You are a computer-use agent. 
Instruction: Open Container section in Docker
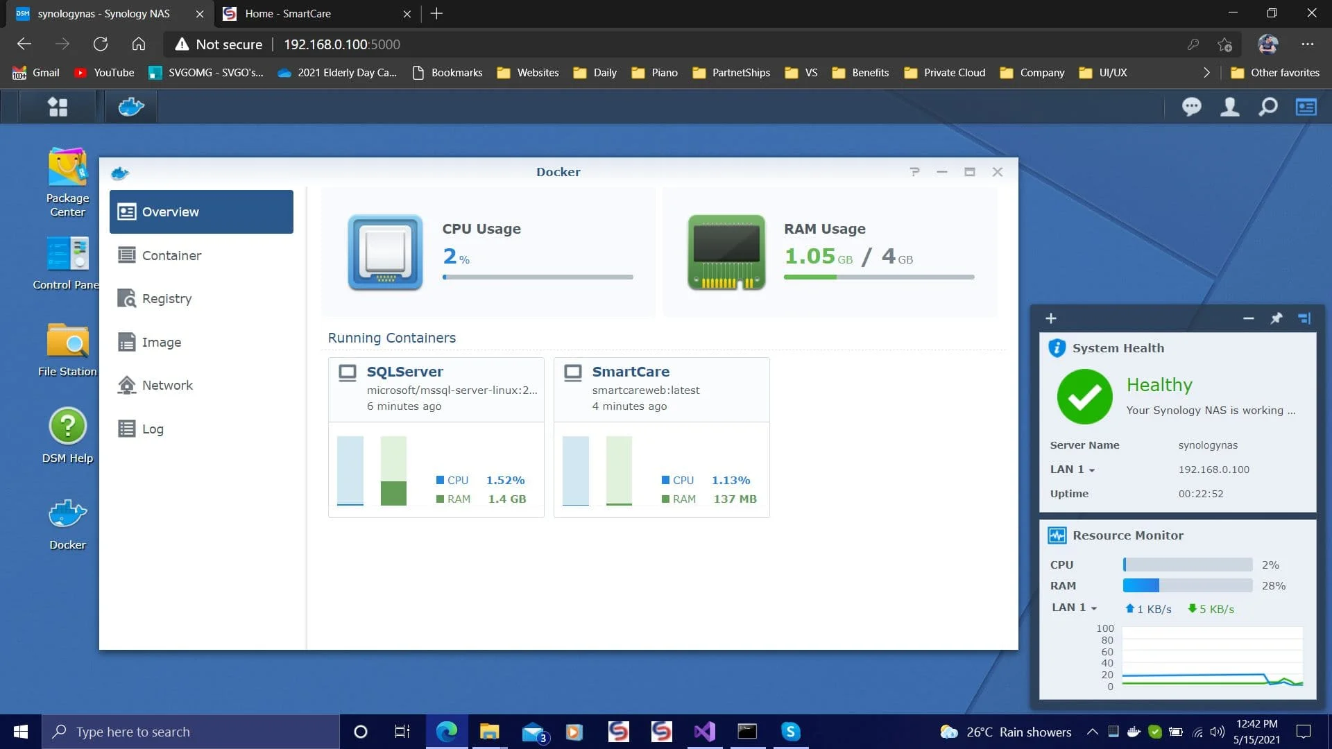tap(201, 255)
